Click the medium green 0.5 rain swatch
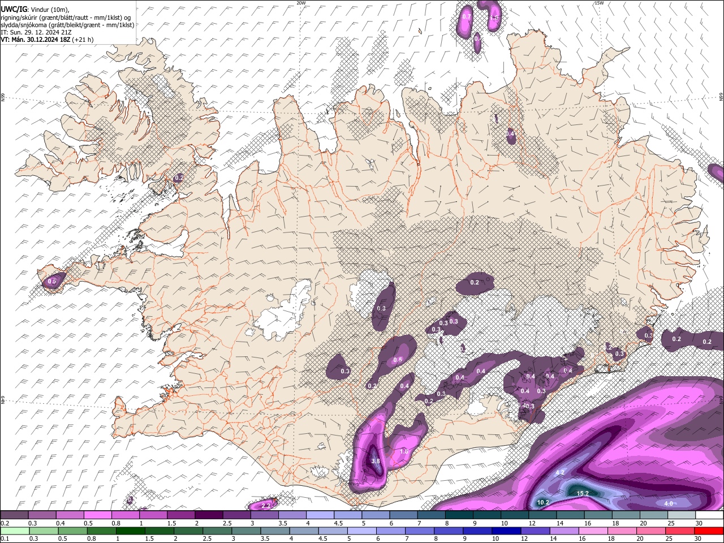 [x=72, y=531]
